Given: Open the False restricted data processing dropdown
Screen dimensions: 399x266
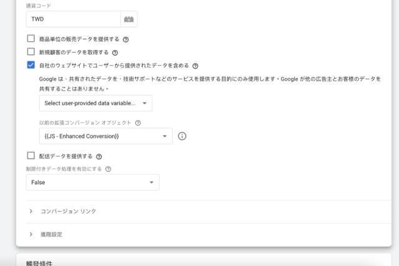Looking at the screenshot, I should tap(93, 182).
